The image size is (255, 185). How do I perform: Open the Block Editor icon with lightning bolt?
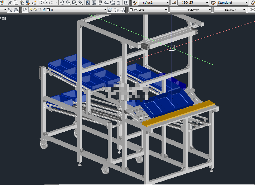pos(34,3)
